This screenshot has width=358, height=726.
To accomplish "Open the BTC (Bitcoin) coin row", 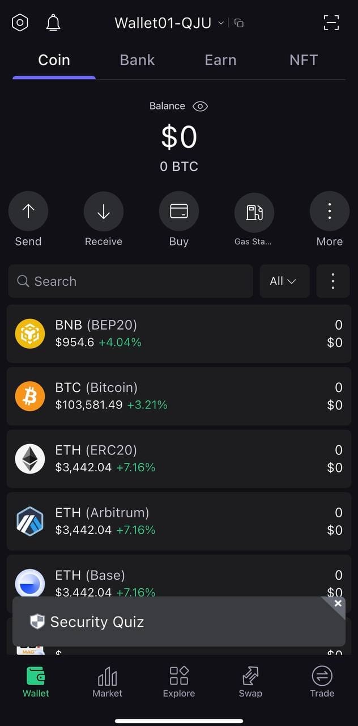I will pyautogui.click(x=179, y=396).
